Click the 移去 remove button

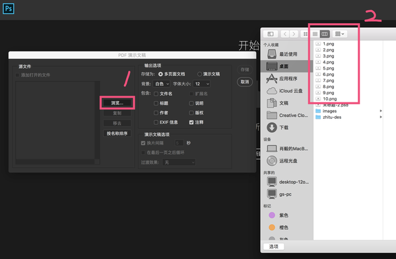pyautogui.click(x=117, y=123)
